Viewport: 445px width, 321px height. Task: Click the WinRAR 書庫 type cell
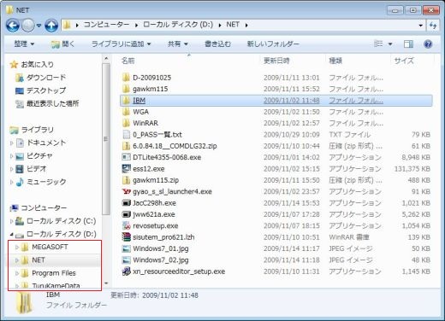coord(349,237)
